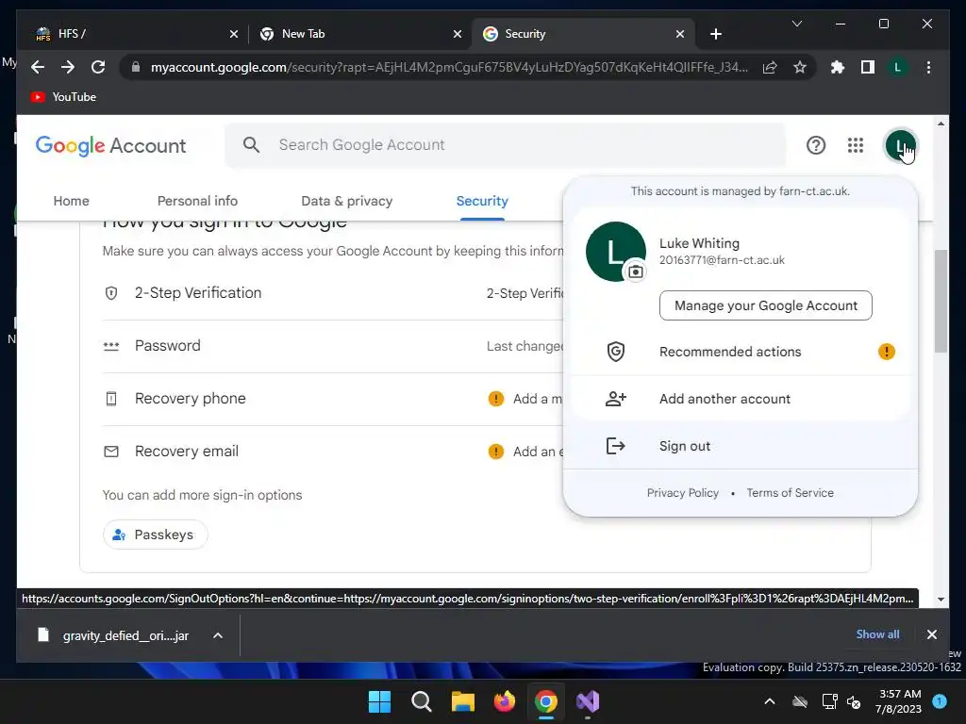The height and width of the screenshot is (724, 966).
Task: Open the Chrome extensions puzzle icon
Action: 838,67
